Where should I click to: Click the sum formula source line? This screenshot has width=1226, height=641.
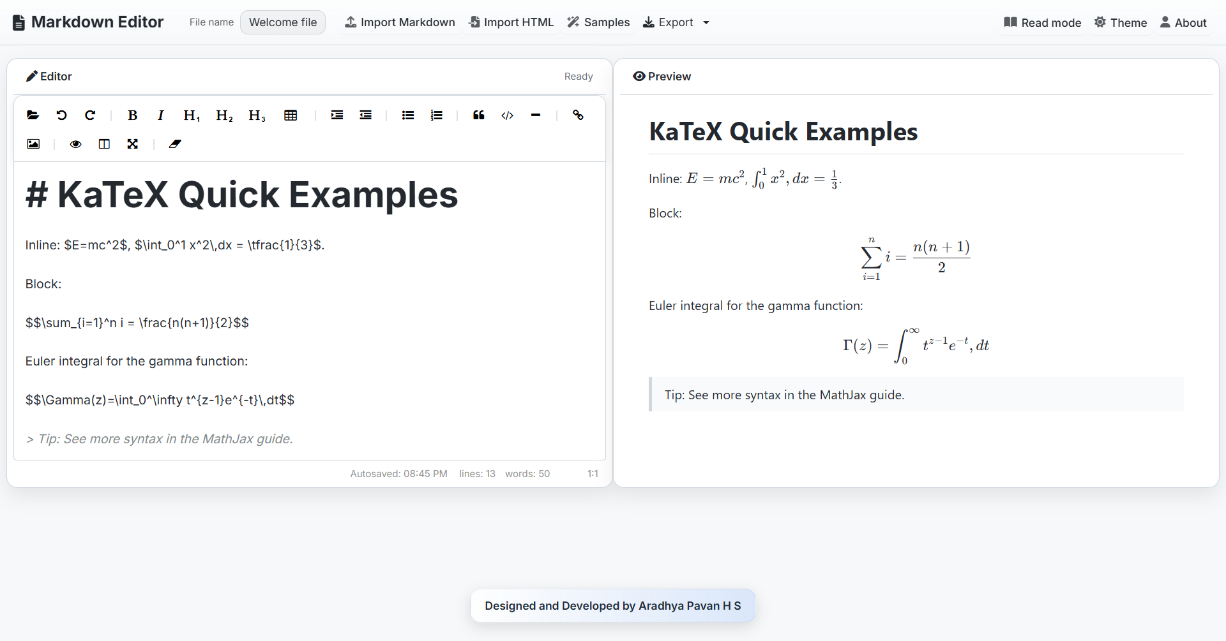coord(137,323)
